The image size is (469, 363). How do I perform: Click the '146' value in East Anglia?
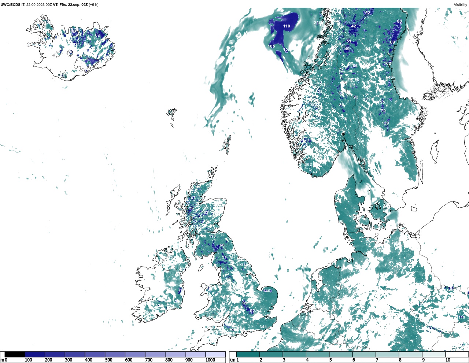(267, 291)
